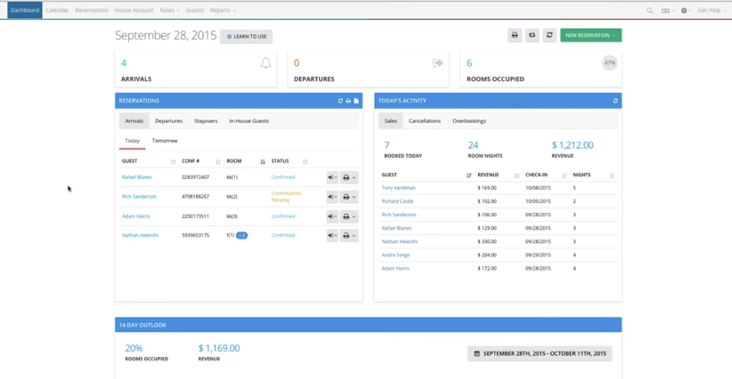
Task: Click confirmation number 2250173511
Action: 196,216
